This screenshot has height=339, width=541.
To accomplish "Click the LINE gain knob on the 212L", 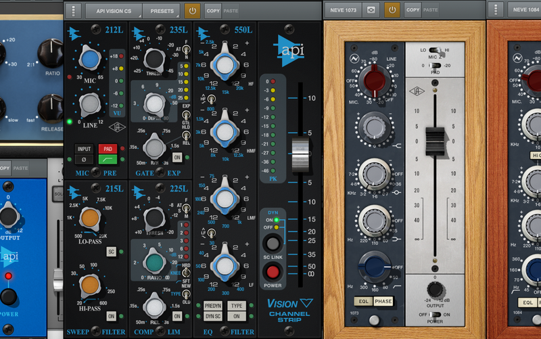I will click(x=90, y=104).
